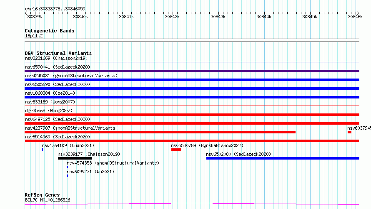Click the 30841k ruler tick label

click(x=126, y=17)
